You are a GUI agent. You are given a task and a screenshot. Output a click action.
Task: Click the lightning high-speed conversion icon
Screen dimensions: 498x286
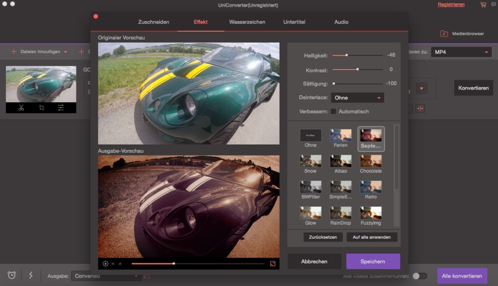[31, 275]
